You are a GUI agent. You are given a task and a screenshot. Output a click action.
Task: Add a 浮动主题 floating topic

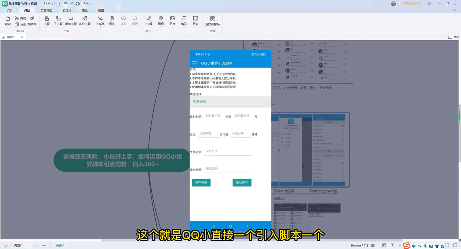[71, 21]
